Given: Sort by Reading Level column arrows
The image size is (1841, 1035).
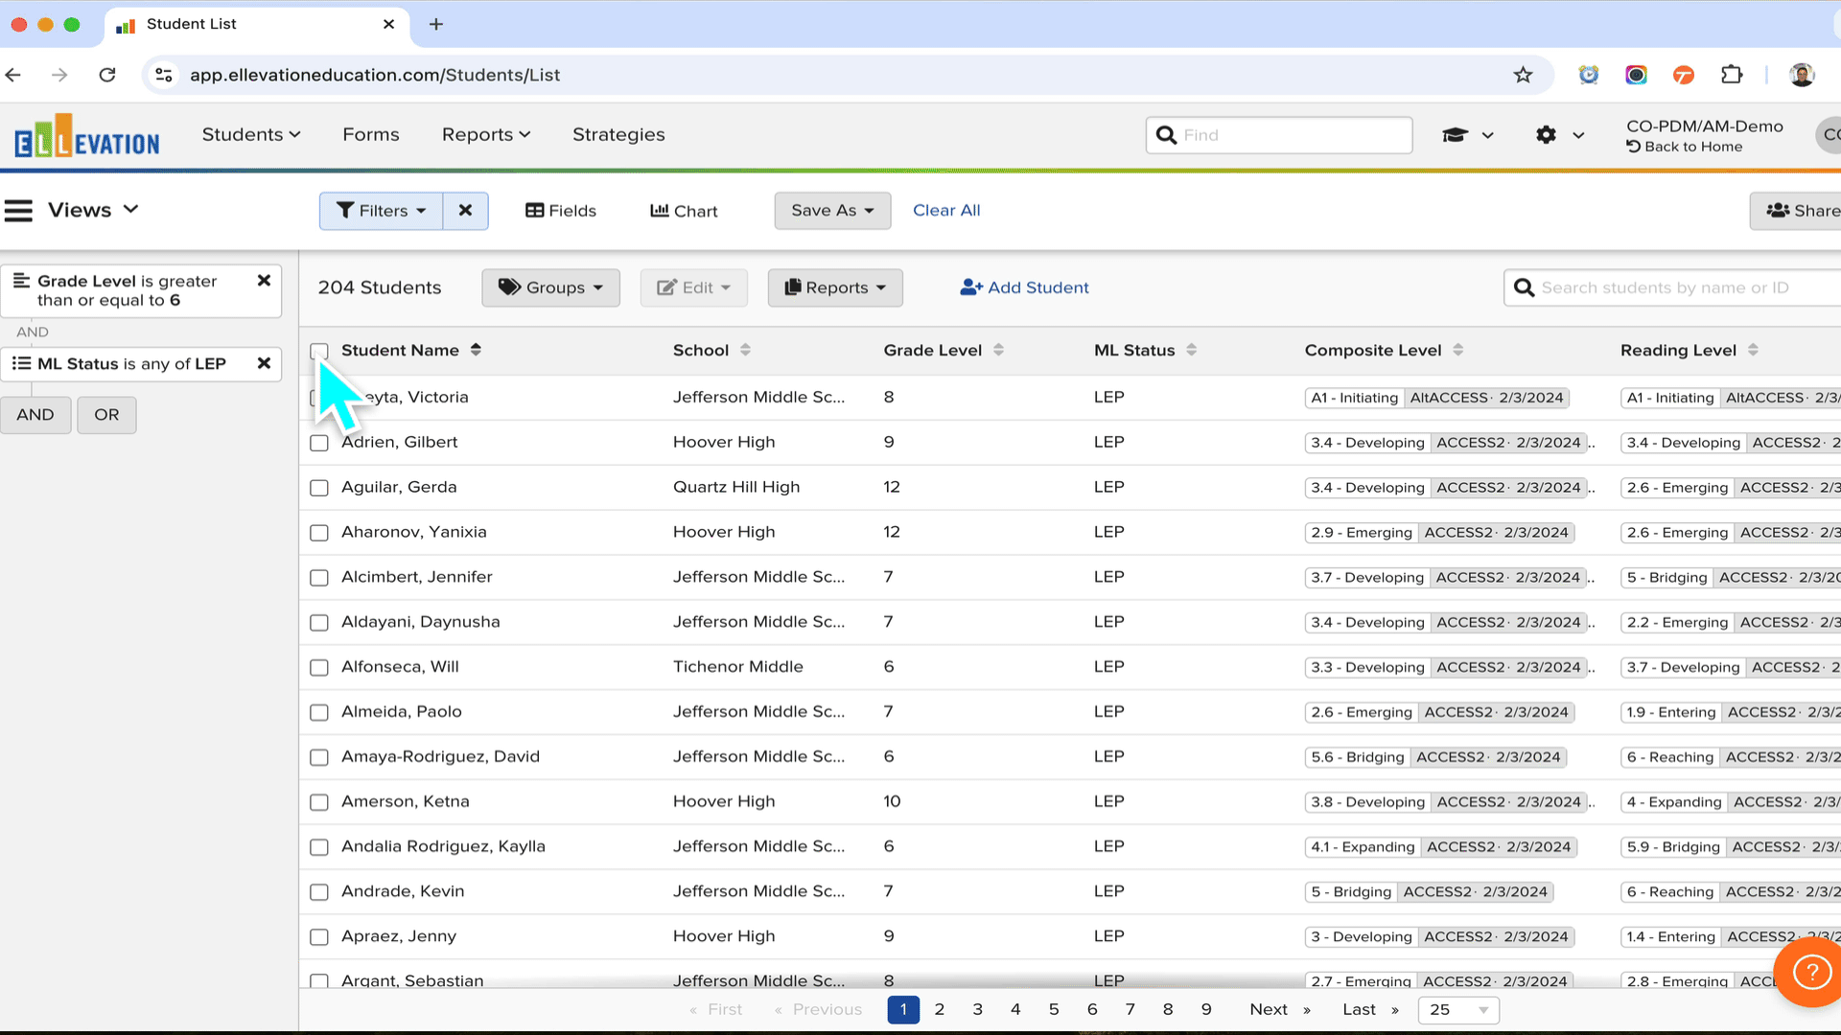Looking at the screenshot, I should click(1753, 350).
